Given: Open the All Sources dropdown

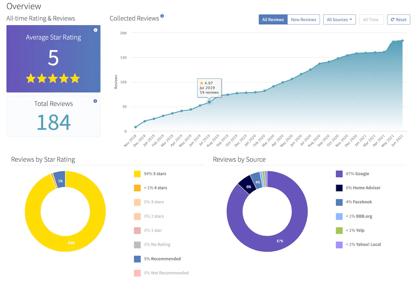Looking at the screenshot, I should [x=339, y=20].
